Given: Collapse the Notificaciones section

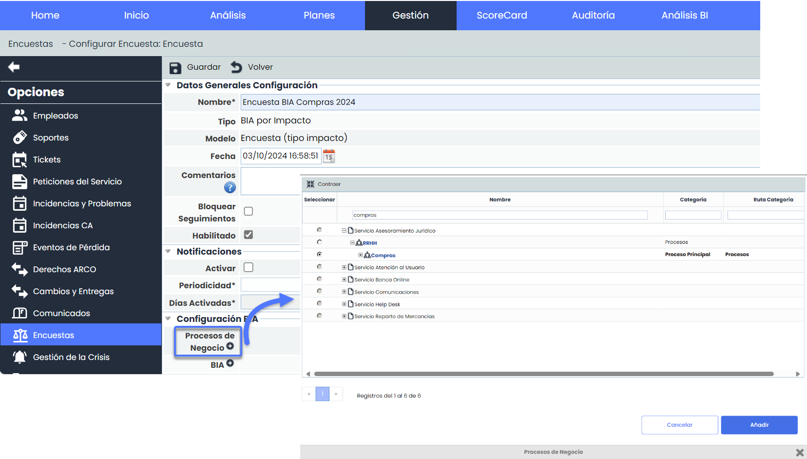Looking at the screenshot, I should pos(168,252).
